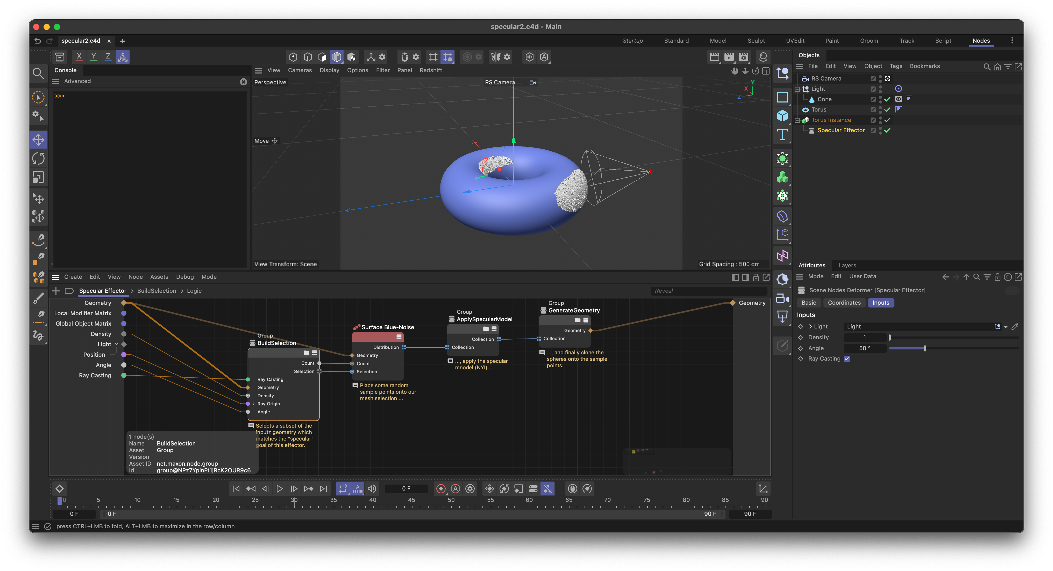The height and width of the screenshot is (571, 1053).
Task: Expand the Light input parameter
Action: (810, 326)
